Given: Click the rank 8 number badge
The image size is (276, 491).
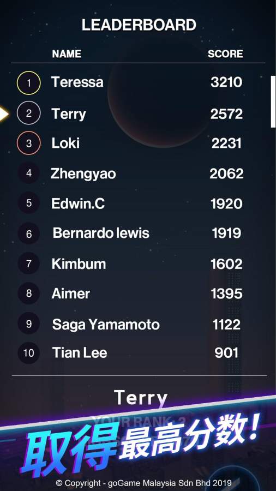Looking at the screenshot, I should click(x=29, y=294).
